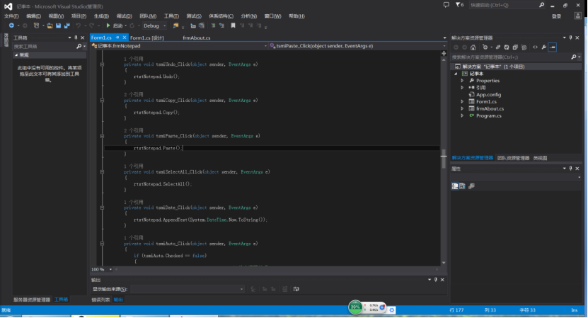Screen dimensions: 588x318
Task: Toggle Show All Files in Solution Explorer
Action: pyautogui.click(x=524, y=47)
